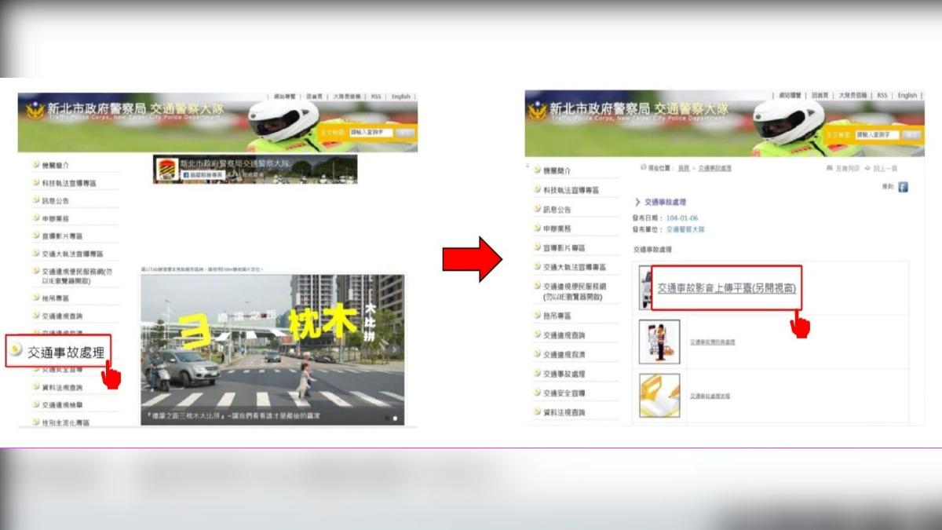Open 申辦業務 in right page sidebar

[557, 228]
